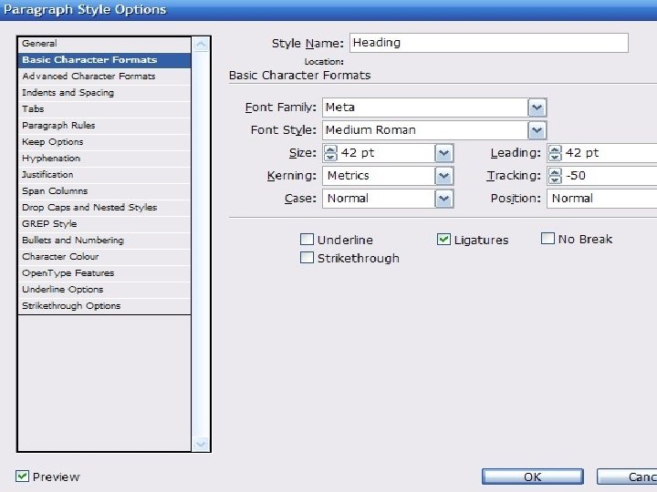The width and height of the screenshot is (657, 492).
Task: Click the Leading value field
Action: click(x=610, y=153)
